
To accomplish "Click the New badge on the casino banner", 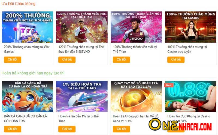I will coord(169,85).
